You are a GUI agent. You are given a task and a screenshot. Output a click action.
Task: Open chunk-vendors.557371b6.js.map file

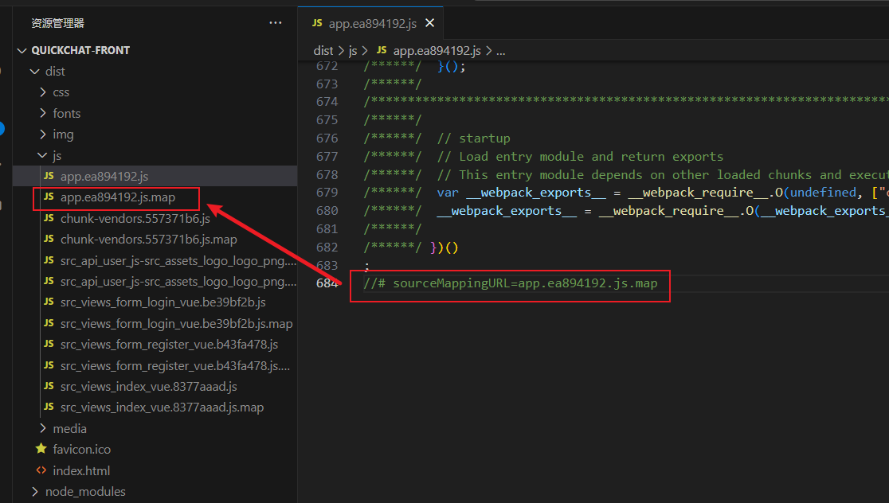[x=148, y=240]
